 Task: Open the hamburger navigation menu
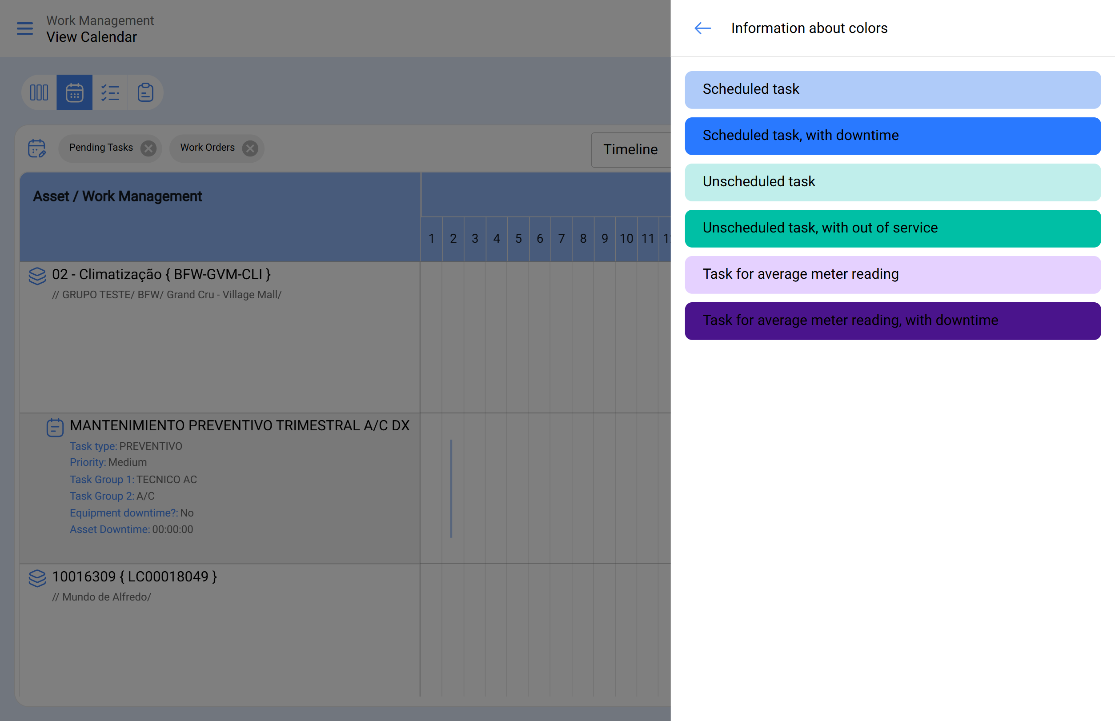tap(25, 28)
